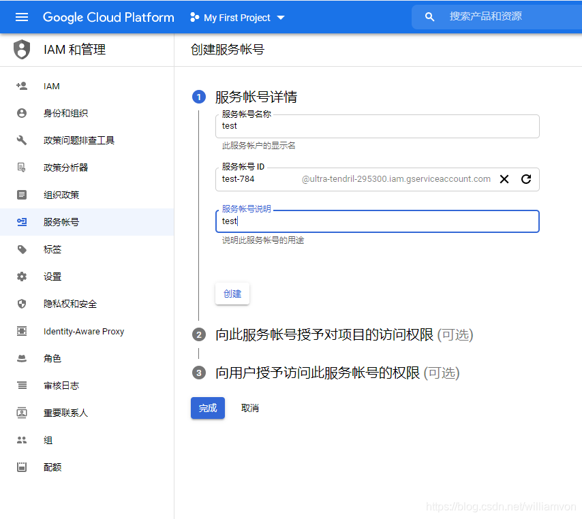Open 标签 in the sidebar

[x=87, y=249]
